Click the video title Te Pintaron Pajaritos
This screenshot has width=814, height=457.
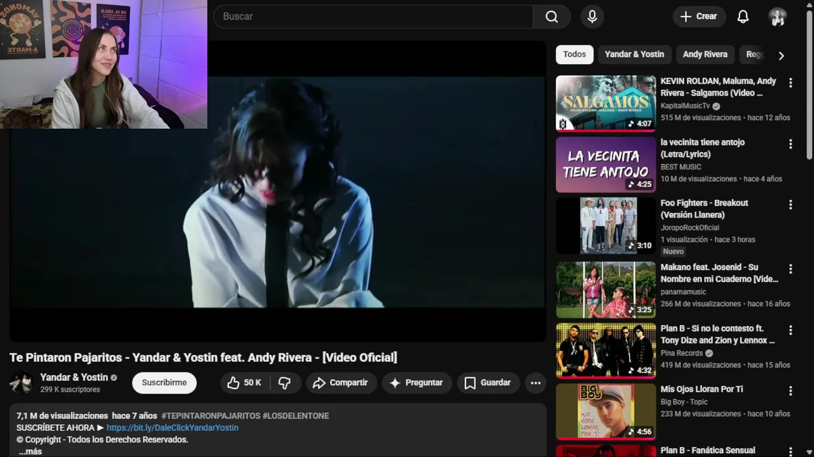point(203,357)
